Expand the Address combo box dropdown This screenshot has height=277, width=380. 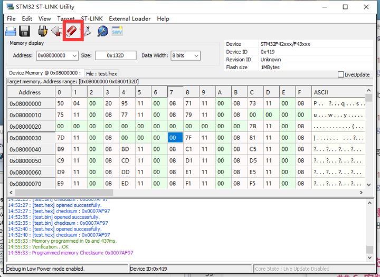click(74, 56)
